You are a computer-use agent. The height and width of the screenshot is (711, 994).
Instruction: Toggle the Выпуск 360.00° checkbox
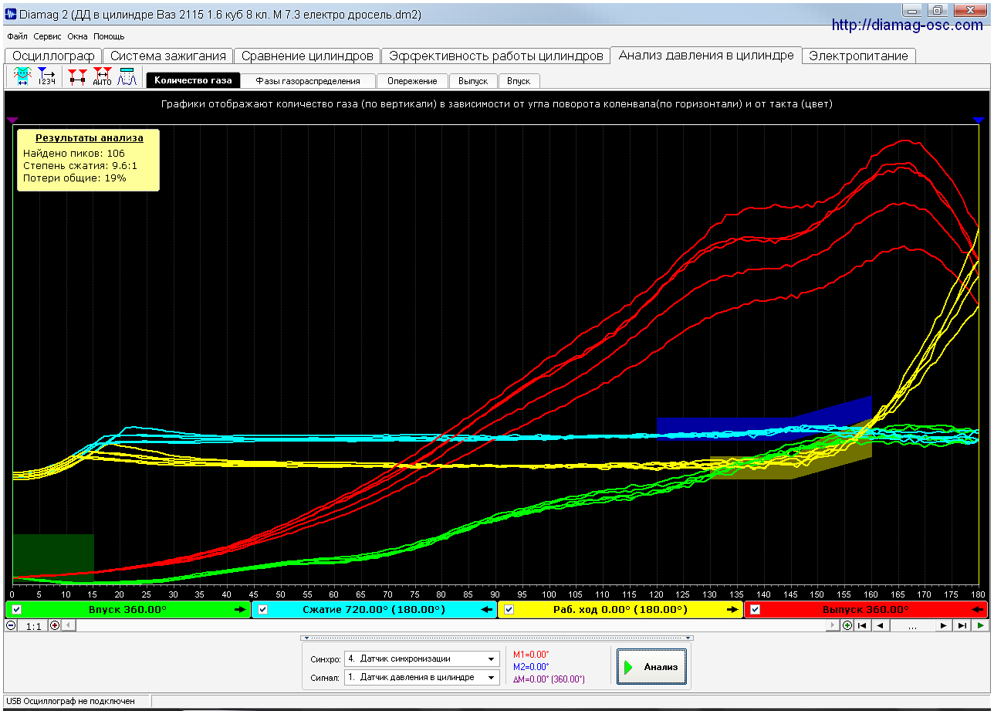755,610
